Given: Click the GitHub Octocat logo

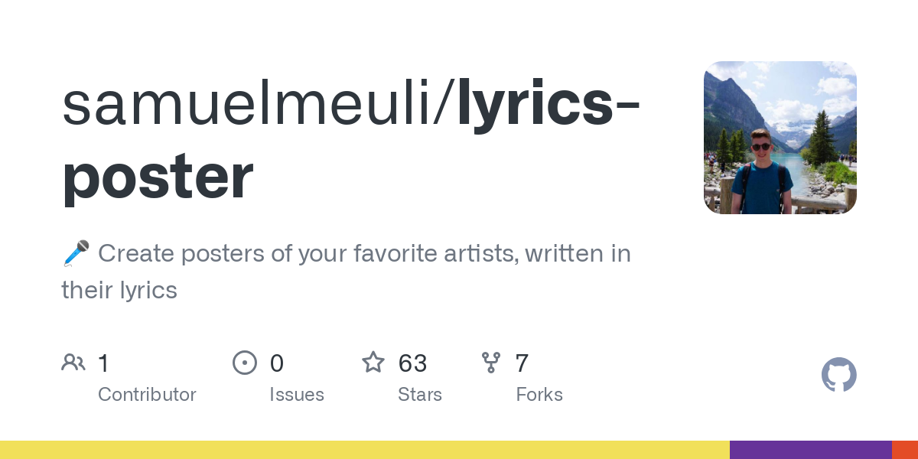Looking at the screenshot, I should pos(838,376).
